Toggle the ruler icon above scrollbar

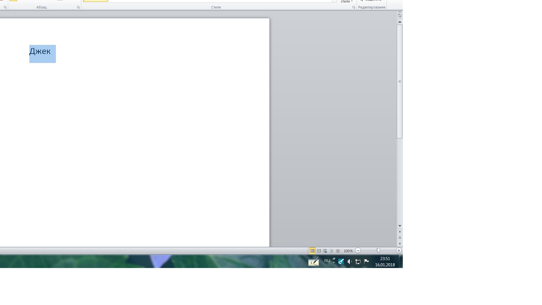coord(400,16)
